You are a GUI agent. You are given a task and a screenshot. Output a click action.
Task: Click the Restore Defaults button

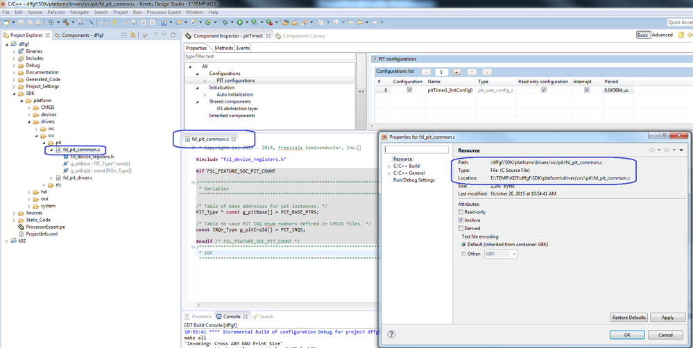tap(628, 317)
